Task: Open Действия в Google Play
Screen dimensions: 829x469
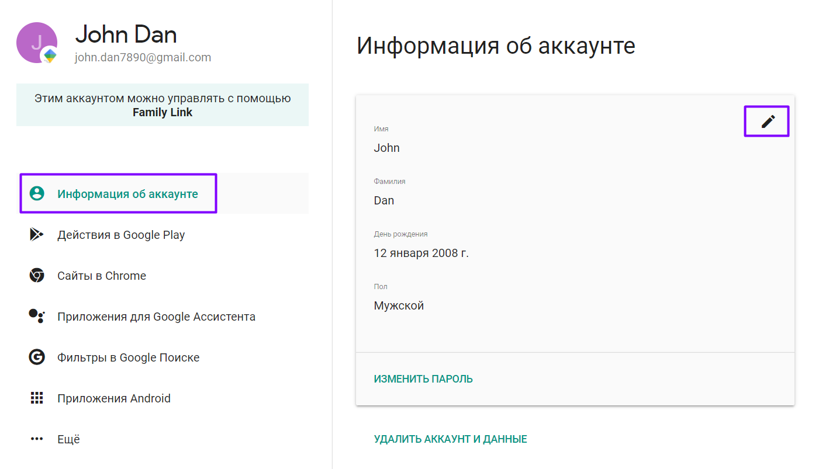Action: tap(163, 235)
